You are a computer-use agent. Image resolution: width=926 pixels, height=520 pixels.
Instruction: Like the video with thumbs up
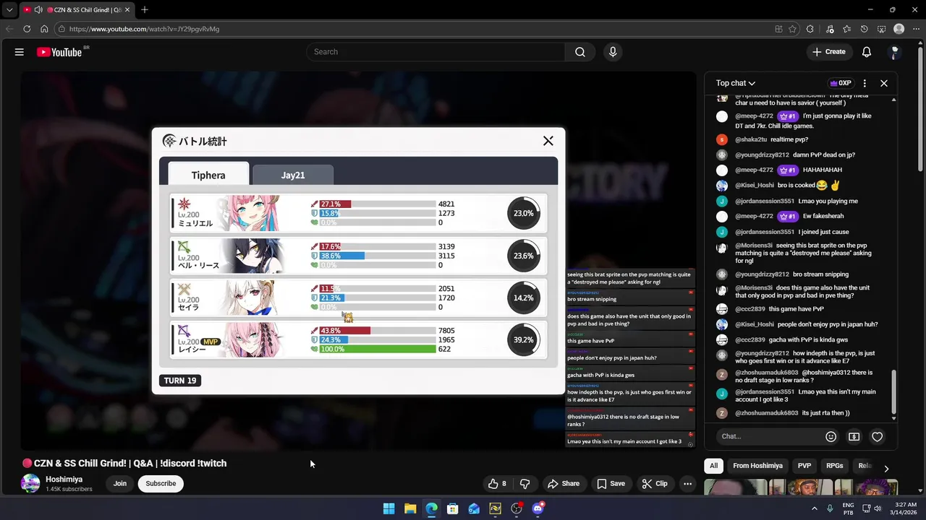click(x=497, y=484)
